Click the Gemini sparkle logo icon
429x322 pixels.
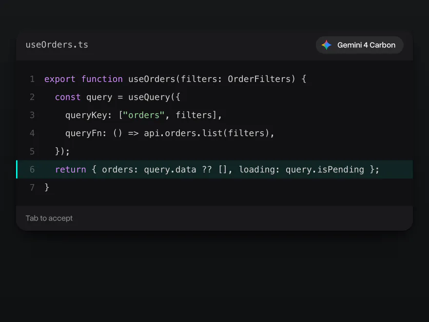(327, 45)
